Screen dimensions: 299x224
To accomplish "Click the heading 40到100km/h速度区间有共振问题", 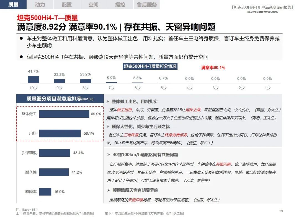I will tap(145, 155).
